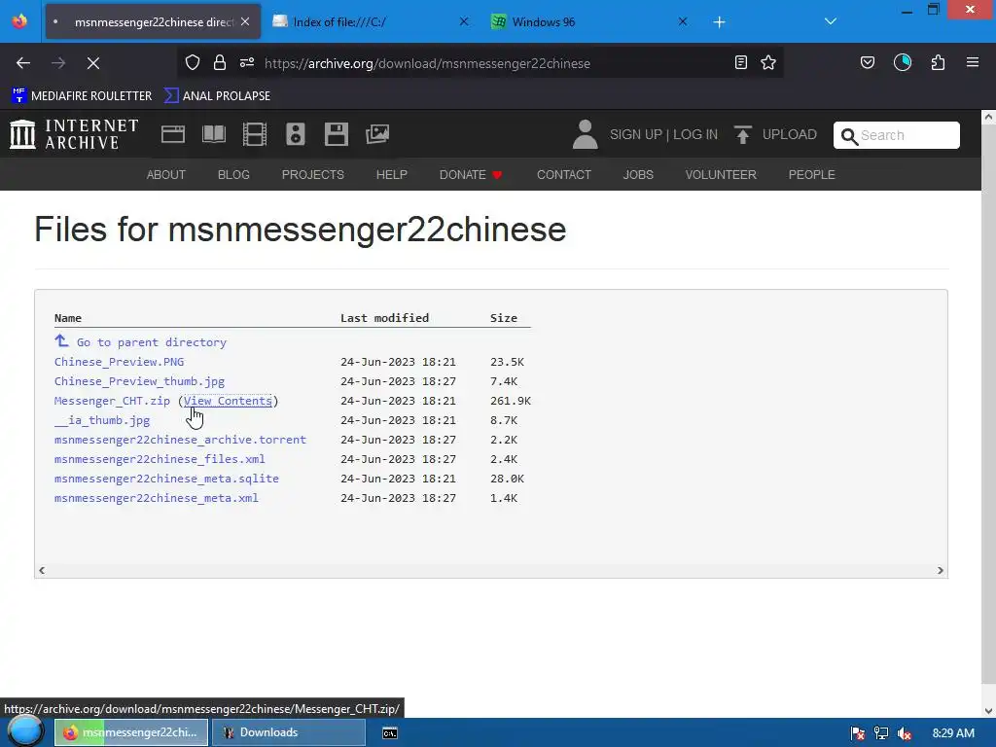
Task: Open msnmessenger22chinese_files.xml link
Action: click(x=160, y=459)
